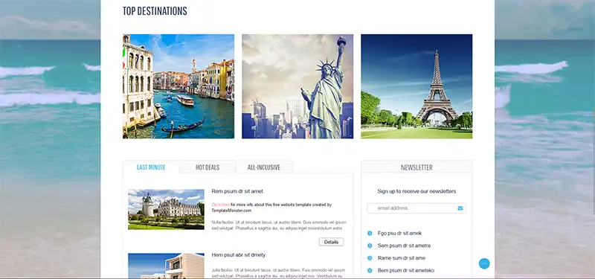Open the Fgo psu dr sit amek link

tap(399, 233)
